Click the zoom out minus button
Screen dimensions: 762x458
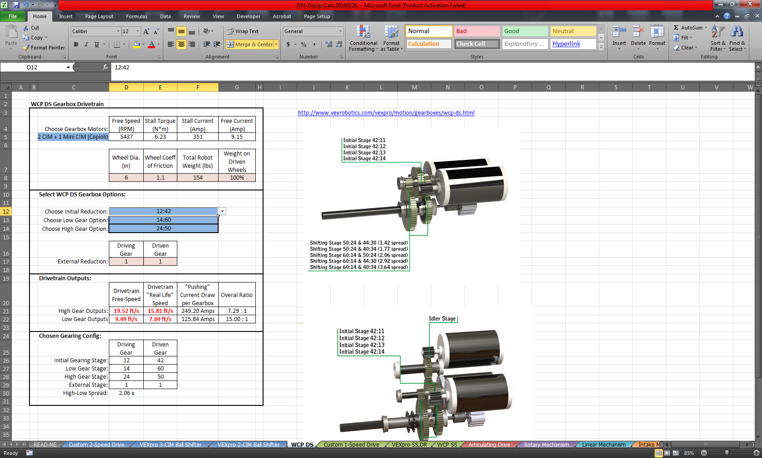click(704, 453)
